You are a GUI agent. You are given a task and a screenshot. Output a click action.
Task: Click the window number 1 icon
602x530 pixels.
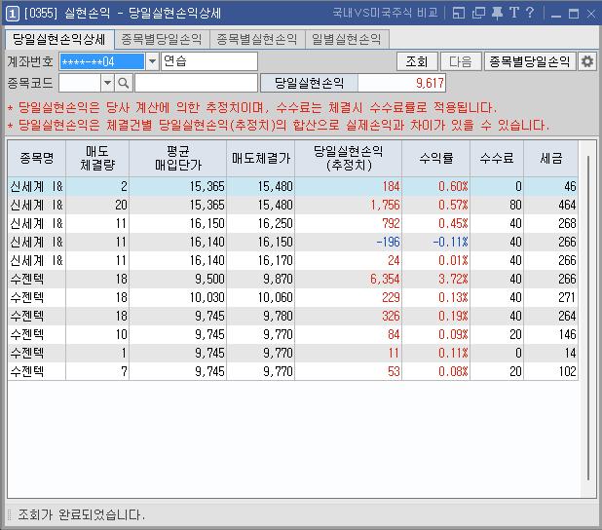pos(12,14)
